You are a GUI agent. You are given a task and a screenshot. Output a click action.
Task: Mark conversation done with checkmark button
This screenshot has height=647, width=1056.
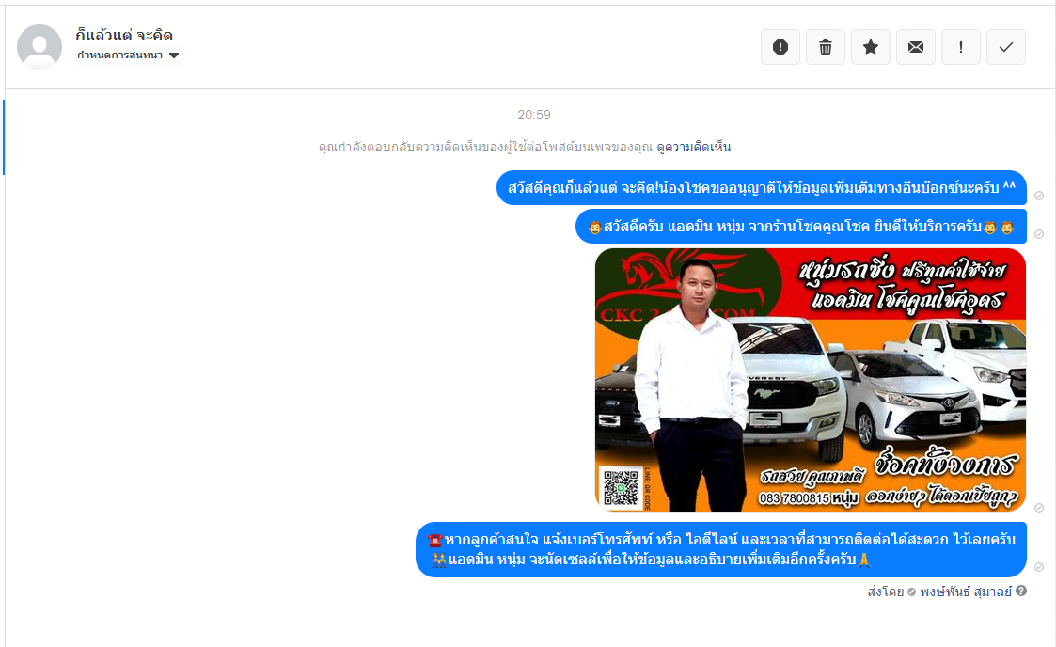point(1005,47)
